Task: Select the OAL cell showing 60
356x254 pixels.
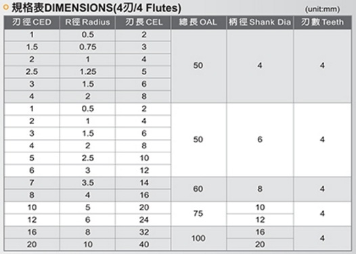Action: tap(198, 189)
